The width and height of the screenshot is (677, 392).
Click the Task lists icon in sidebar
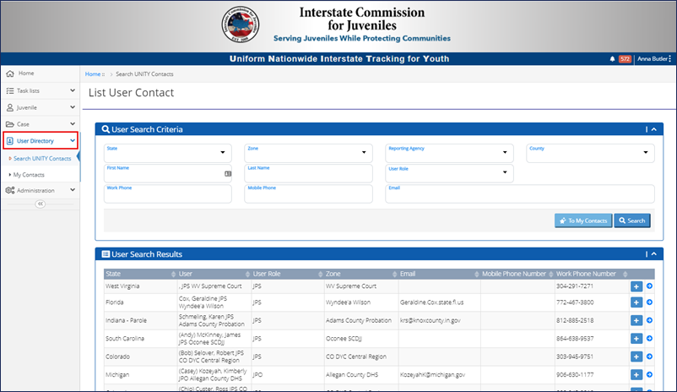pos(10,90)
